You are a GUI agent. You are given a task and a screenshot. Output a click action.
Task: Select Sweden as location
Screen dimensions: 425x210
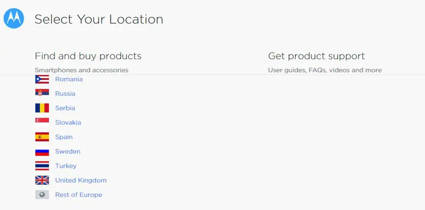(x=68, y=151)
